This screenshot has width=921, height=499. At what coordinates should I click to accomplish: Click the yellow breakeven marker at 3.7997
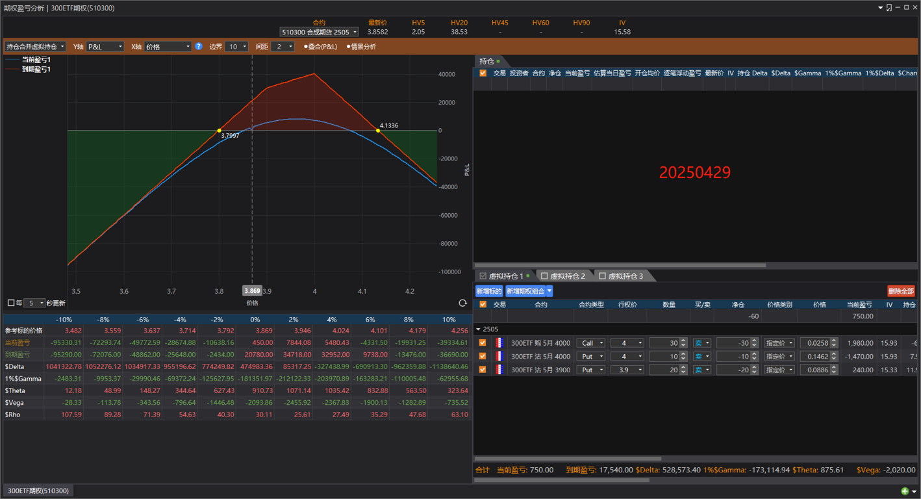coord(220,131)
